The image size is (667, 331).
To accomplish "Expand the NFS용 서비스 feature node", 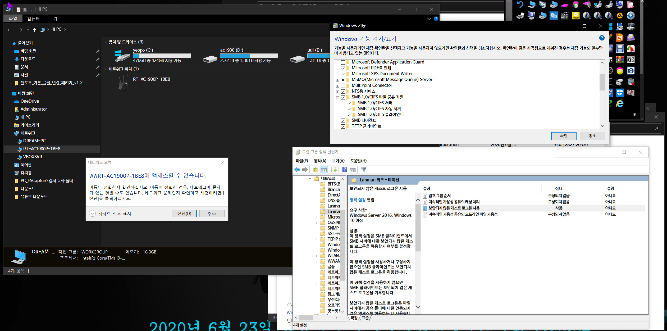I will tap(337, 92).
